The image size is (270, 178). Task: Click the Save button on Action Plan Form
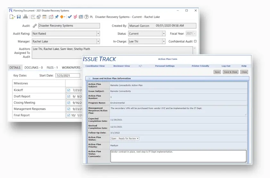coord(217,72)
